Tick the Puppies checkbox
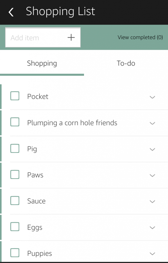 (15, 253)
